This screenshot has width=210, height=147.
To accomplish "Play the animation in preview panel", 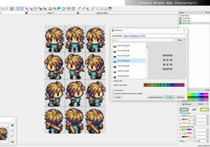I will [13, 125].
